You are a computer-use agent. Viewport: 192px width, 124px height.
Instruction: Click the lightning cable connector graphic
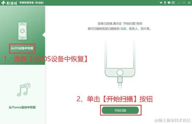(x=120, y=80)
